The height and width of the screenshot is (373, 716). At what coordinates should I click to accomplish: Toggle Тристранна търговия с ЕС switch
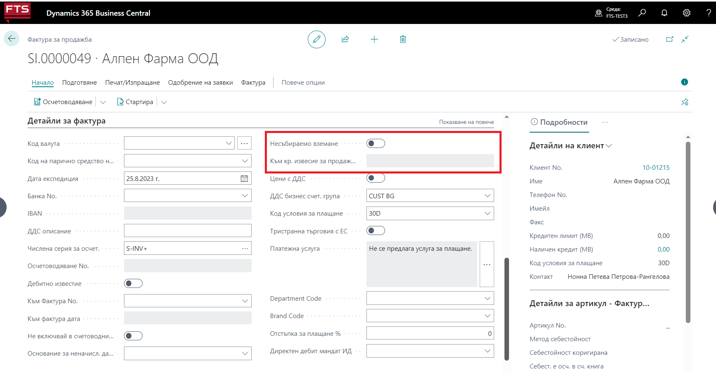coord(376,230)
